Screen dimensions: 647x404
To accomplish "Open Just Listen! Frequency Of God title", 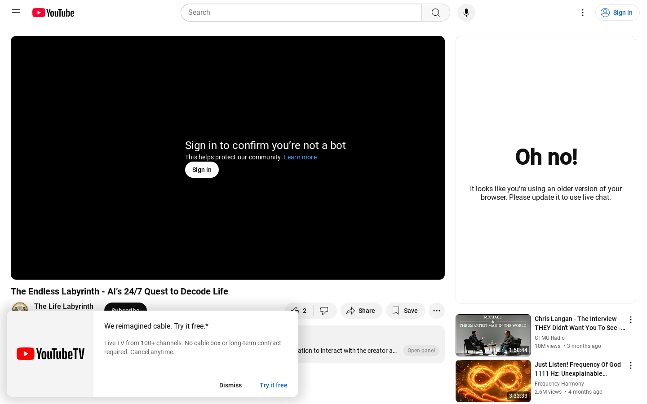I will pyautogui.click(x=578, y=369).
